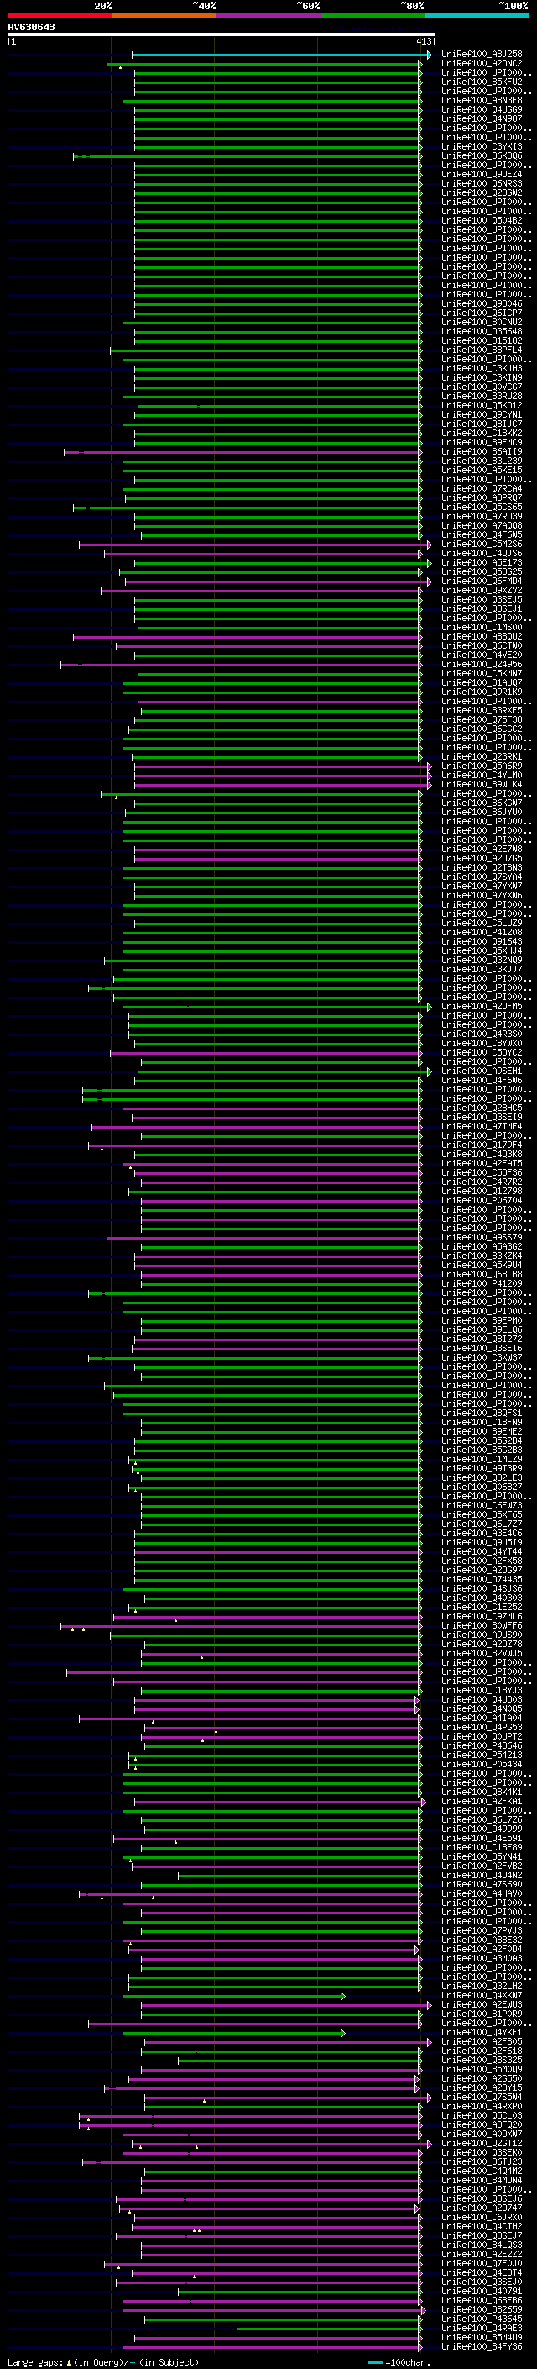Click the cyan ~100% identity legend segment
537x2369 pixels.
coord(477,15)
